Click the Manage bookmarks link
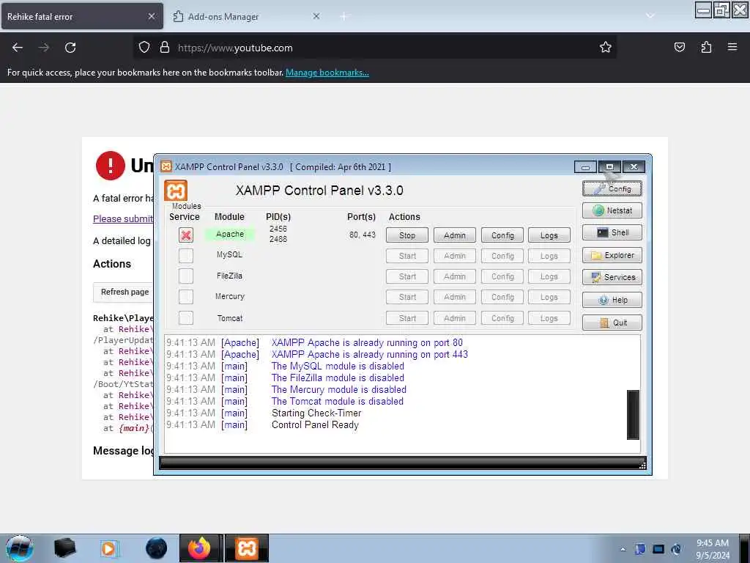 click(x=327, y=73)
